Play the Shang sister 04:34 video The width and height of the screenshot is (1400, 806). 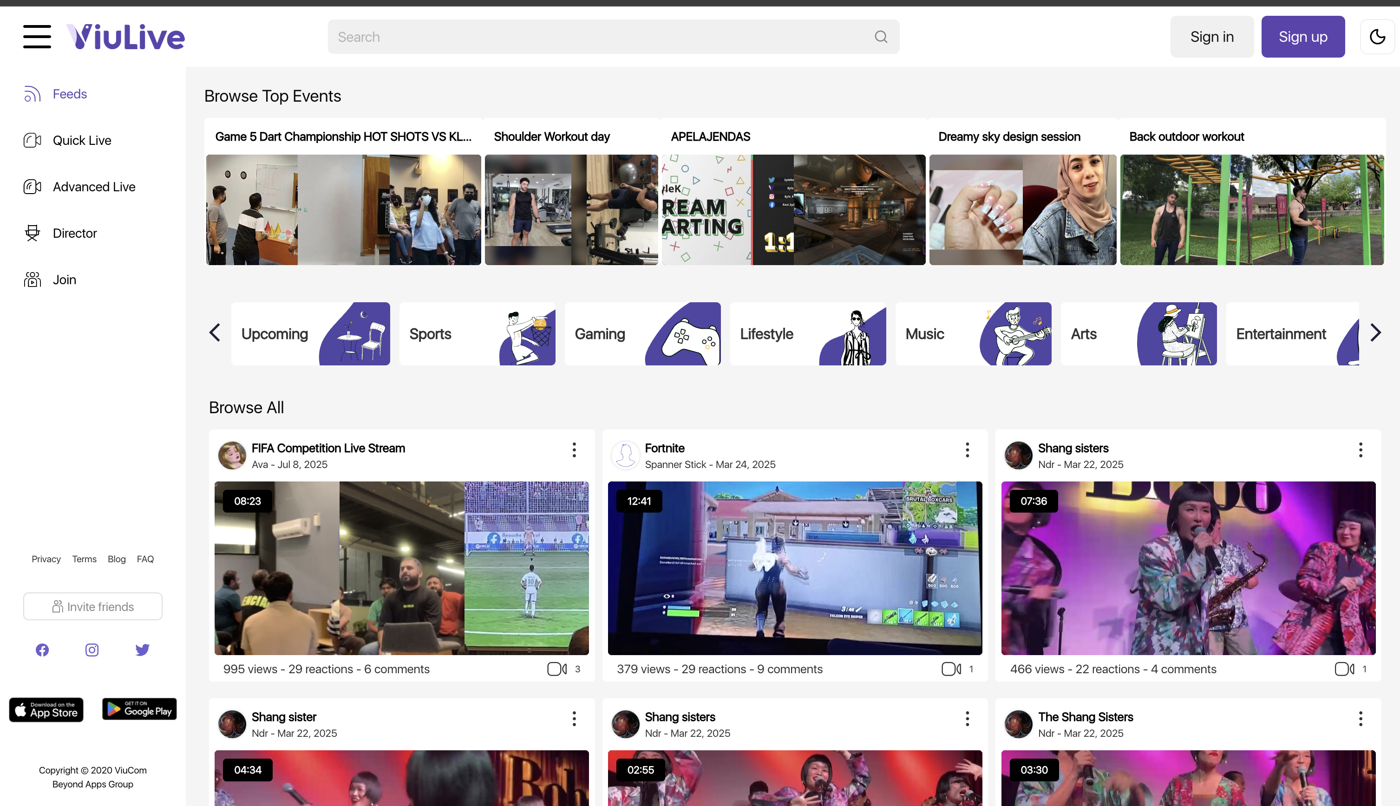401,778
